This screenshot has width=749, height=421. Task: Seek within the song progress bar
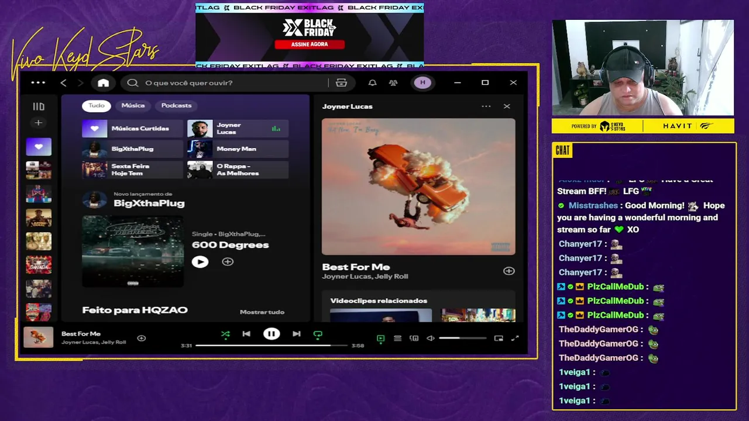pyautogui.click(x=272, y=346)
